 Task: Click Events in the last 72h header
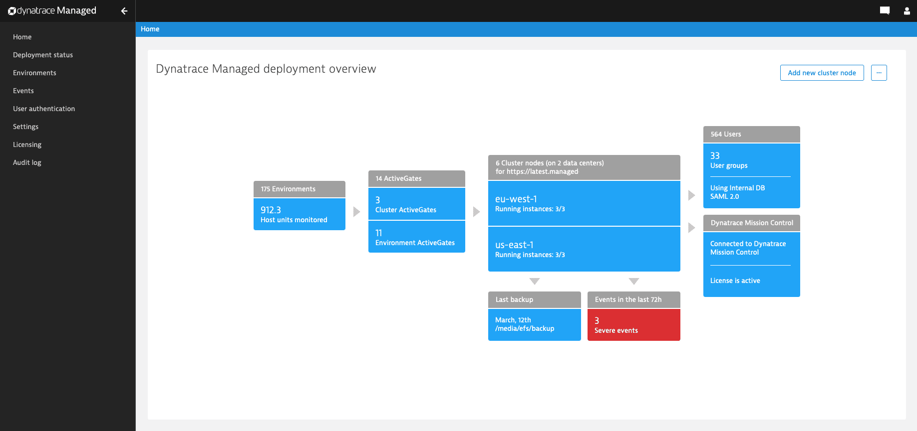[x=634, y=299]
